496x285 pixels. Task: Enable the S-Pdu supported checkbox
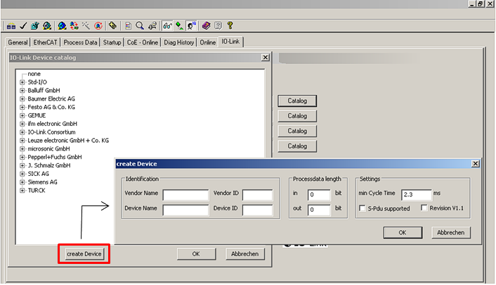click(363, 208)
